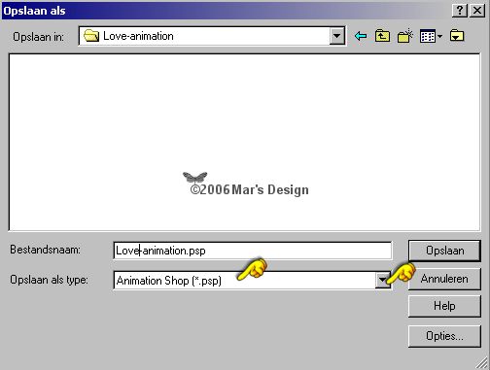Image resolution: width=490 pixels, height=370 pixels.
Task: Click the empty file list area
Action: (244, 143)
